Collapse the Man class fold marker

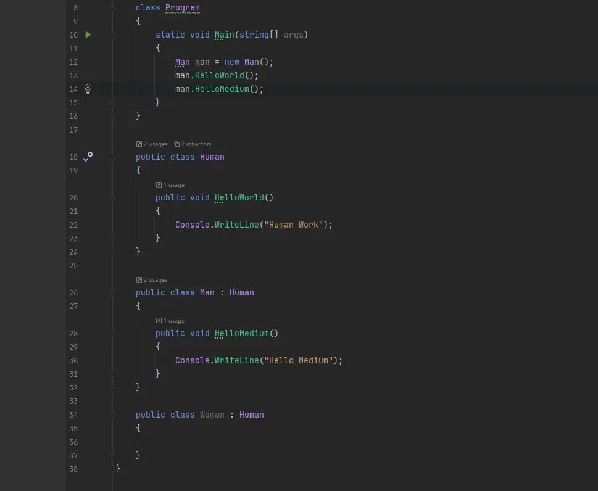point(112,293)
